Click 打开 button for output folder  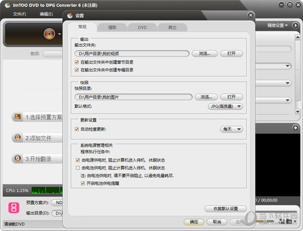(x=231, y=53)
